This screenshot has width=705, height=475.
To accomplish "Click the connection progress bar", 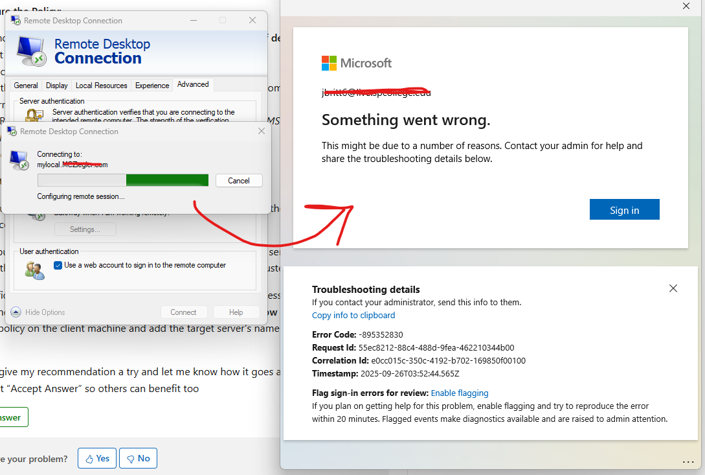I will click(123, 180).
